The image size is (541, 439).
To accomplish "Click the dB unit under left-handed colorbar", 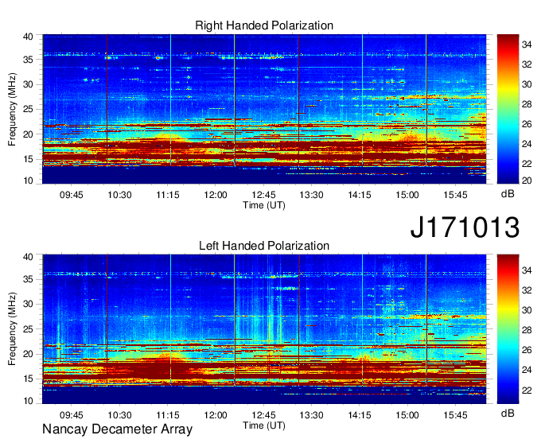I will point(508,414).
